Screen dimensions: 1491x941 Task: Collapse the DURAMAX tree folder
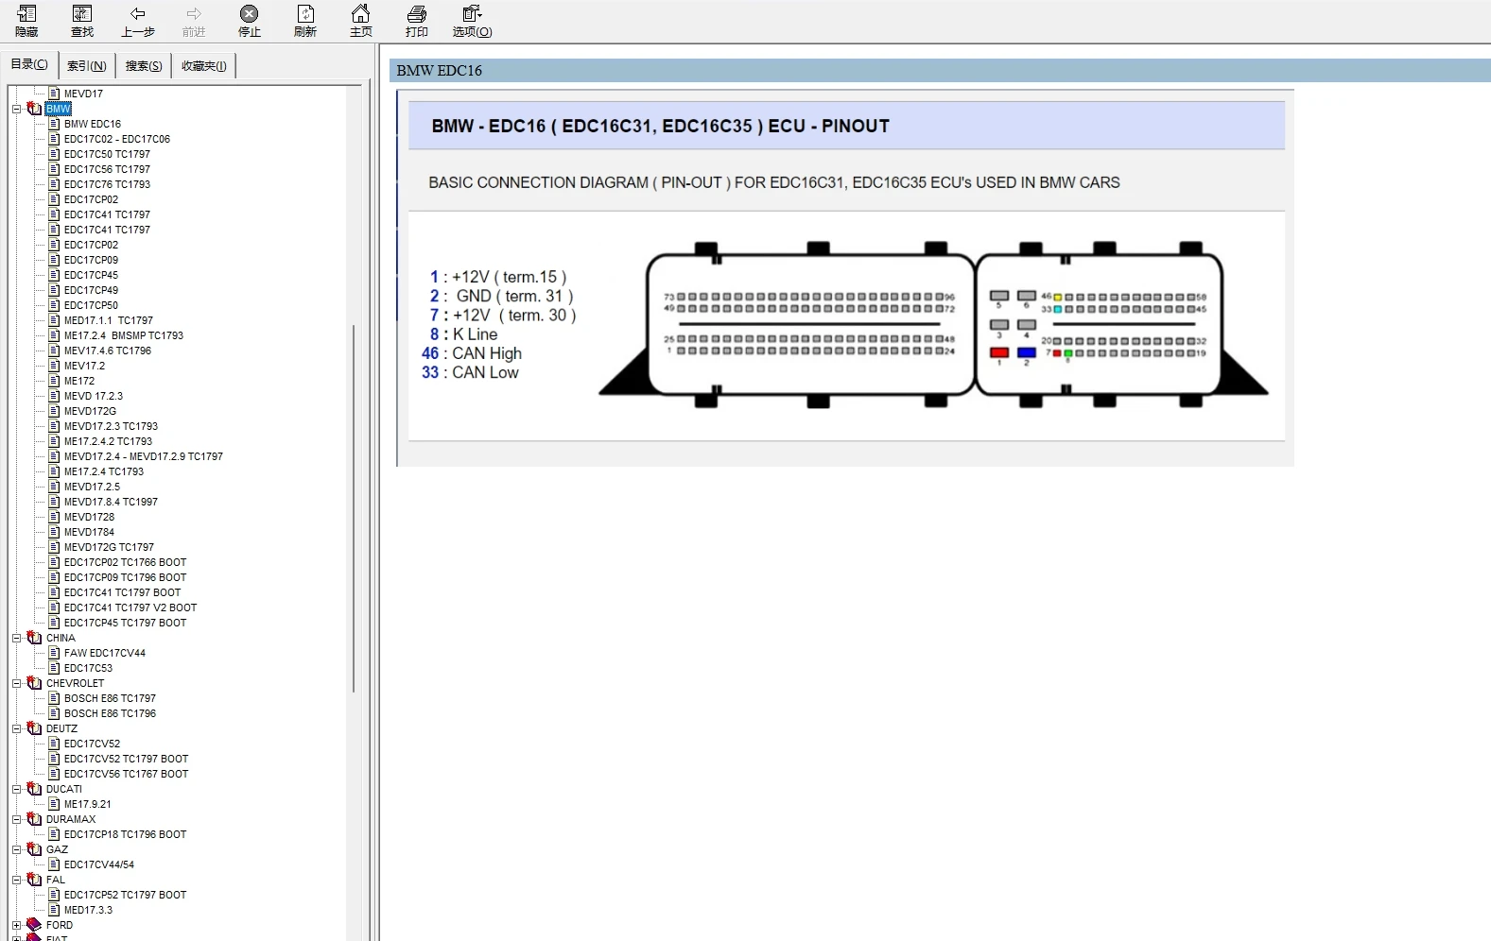click(x=16, y=819)
